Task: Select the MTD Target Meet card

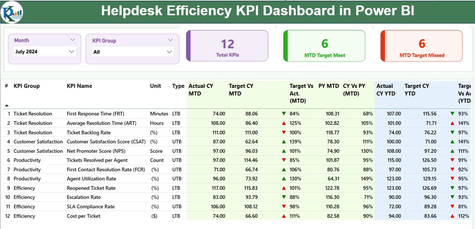Action: [x=324, y=45]
